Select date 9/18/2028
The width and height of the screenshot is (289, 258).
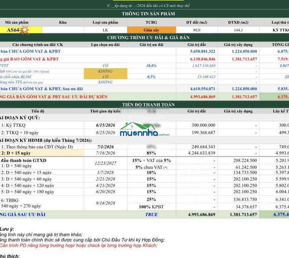[105, 203]
